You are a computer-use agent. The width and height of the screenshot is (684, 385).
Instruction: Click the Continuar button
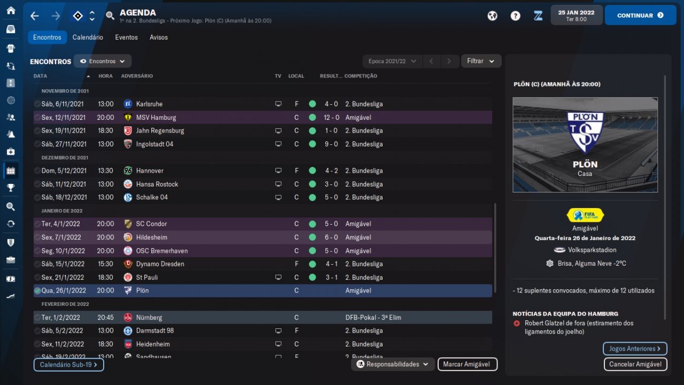pyautogui.click(x=640, y=16)
